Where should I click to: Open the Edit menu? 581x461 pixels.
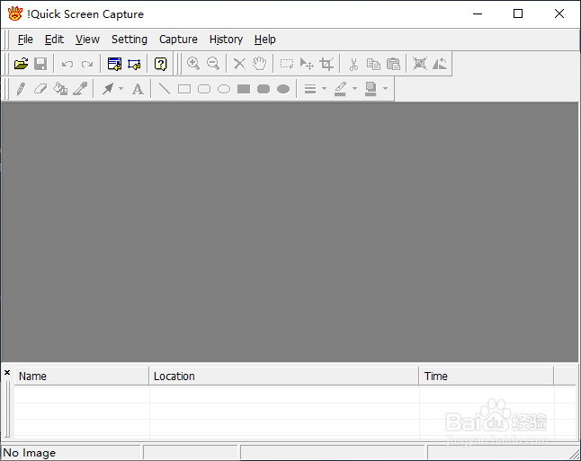[54, 40]
